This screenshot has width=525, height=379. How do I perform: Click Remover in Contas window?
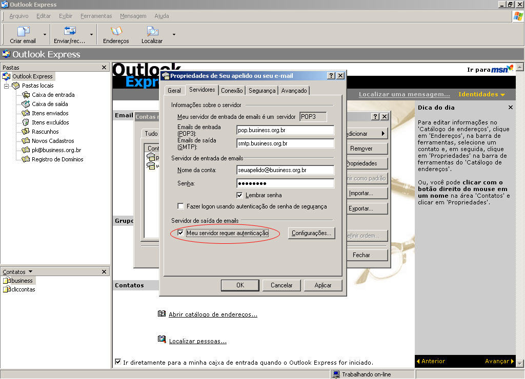pyautogui.click(x=367, y=149)
